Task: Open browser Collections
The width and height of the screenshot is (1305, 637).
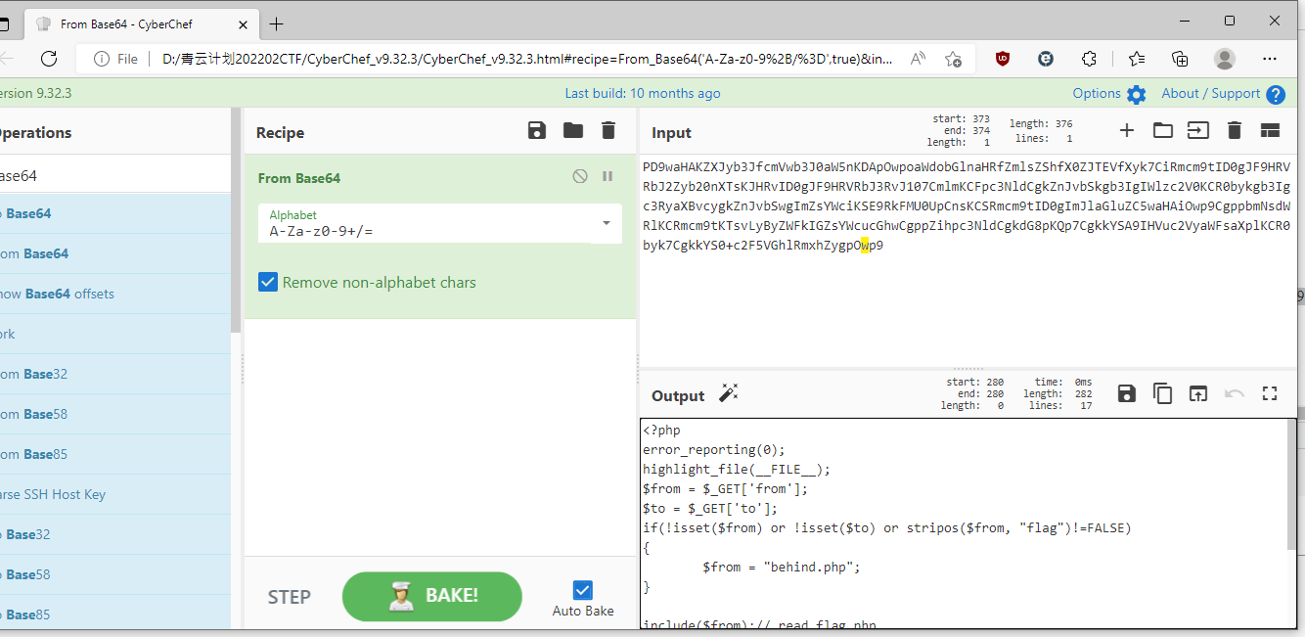Action: coord(1180,59)
